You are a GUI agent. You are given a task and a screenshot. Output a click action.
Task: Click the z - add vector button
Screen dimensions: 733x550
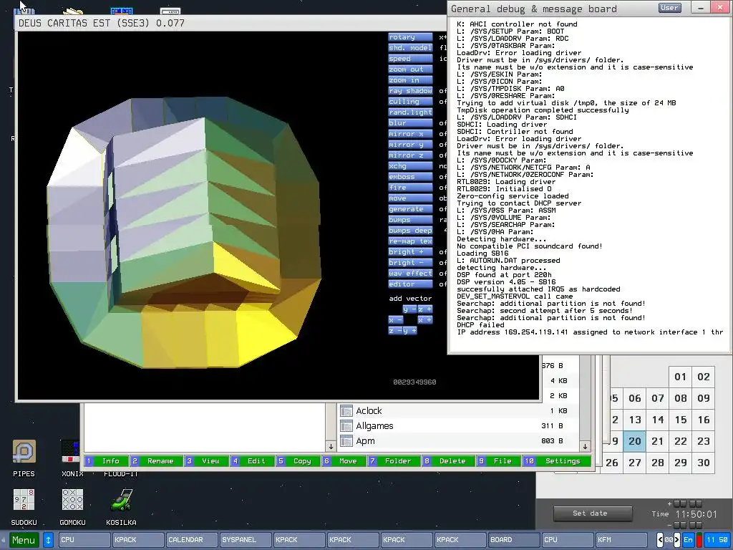[395, 331]
